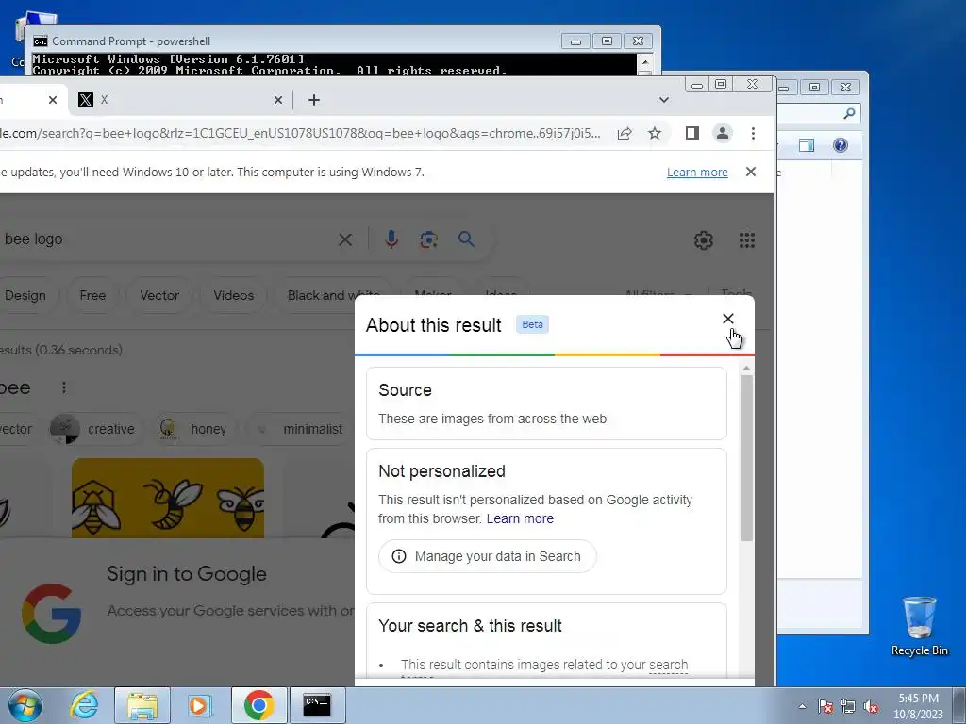Open the Recycle Bin desktop icon
The height and width of the screenshot is (724, 966).
pos(919,626)
